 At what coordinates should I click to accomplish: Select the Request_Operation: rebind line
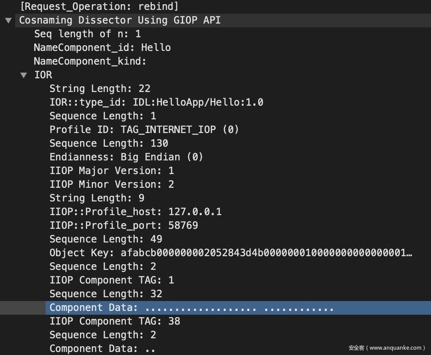point(99,6)
